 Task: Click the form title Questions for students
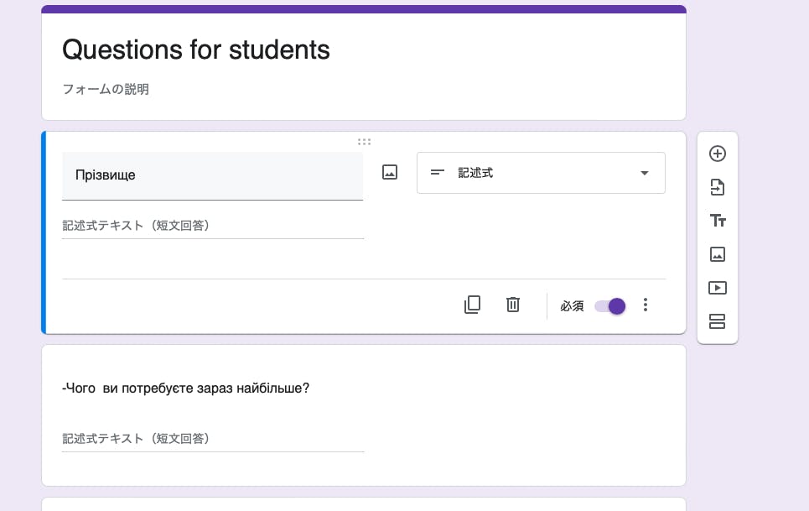196,50
